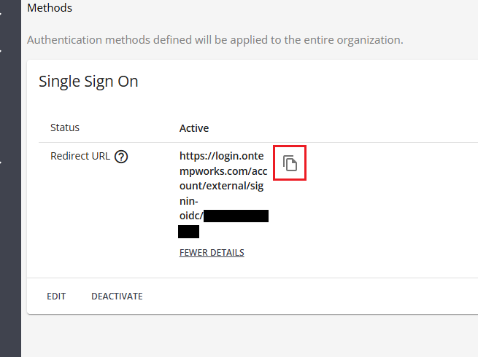Click the Active status value

pyautogui.click(x=194, y=128)
